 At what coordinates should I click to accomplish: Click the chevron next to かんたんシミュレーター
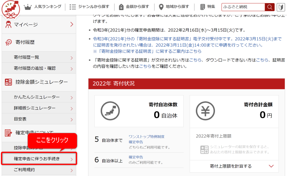click(x=72, y=98)
